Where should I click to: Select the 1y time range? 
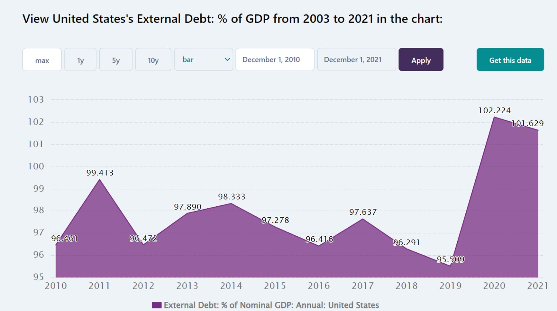[x=80, y=60]
